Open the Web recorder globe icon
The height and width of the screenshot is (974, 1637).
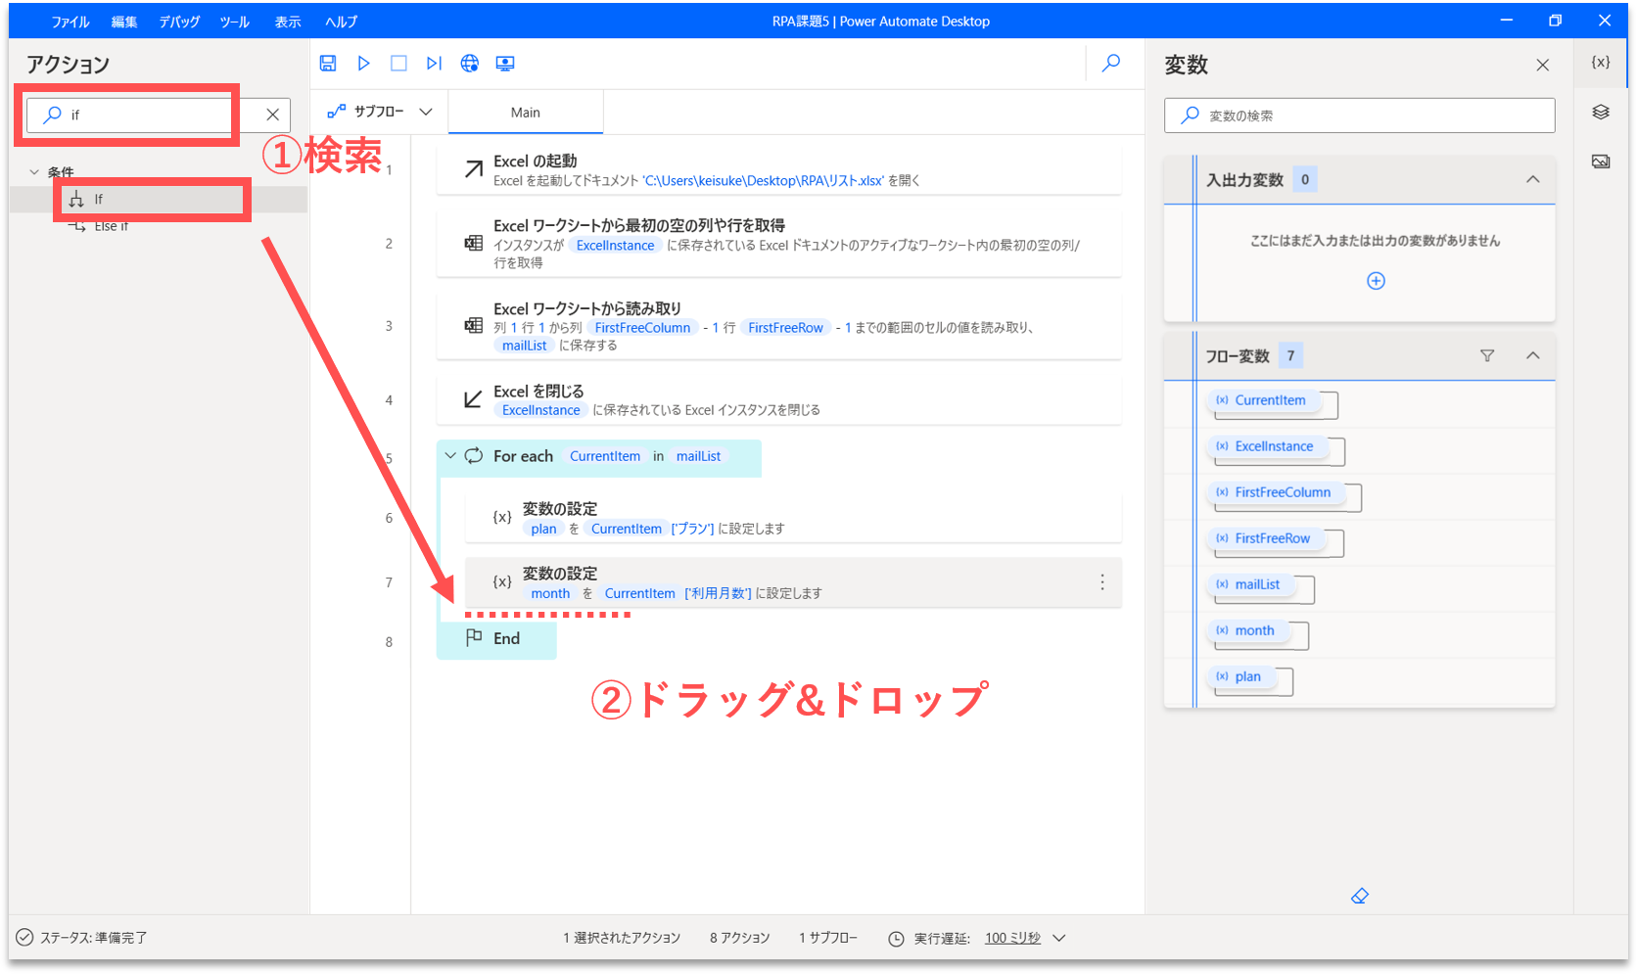[x=470, y=64]
